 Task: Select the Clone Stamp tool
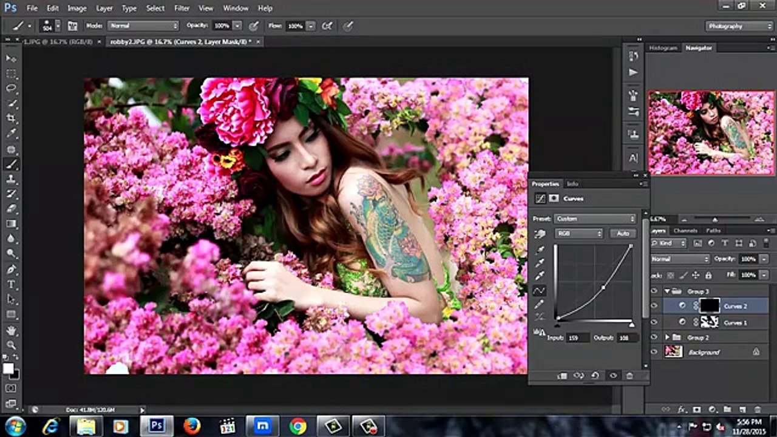click(11, 180)
